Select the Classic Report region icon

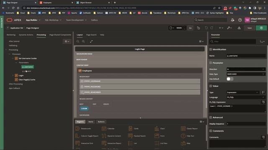pyautogui.click(x=183, y=129)
